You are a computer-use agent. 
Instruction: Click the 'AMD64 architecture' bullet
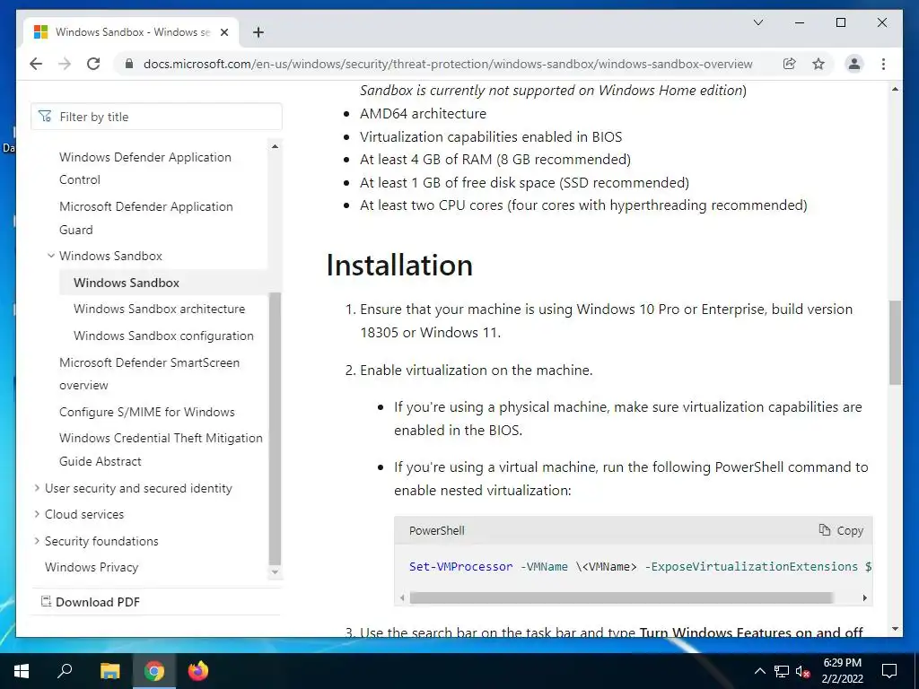pos(423,113)
